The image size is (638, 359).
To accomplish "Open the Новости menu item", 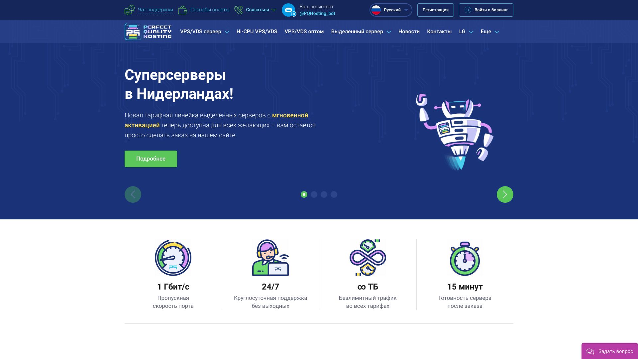I will pos(409,32).
